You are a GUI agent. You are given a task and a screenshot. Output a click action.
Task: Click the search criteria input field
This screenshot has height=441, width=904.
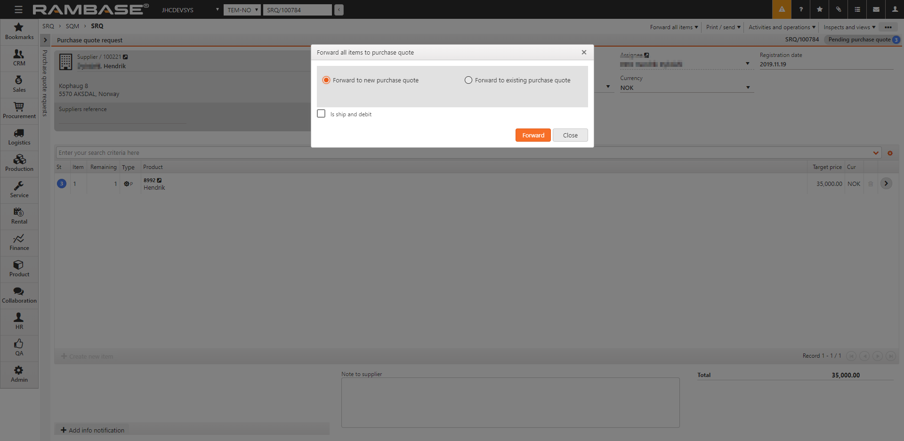click(464, 153)
